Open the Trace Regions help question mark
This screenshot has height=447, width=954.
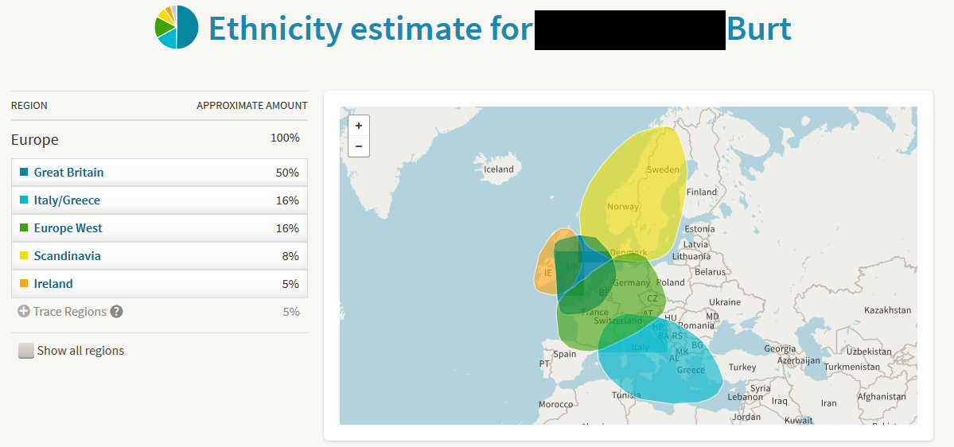(116, 311)
